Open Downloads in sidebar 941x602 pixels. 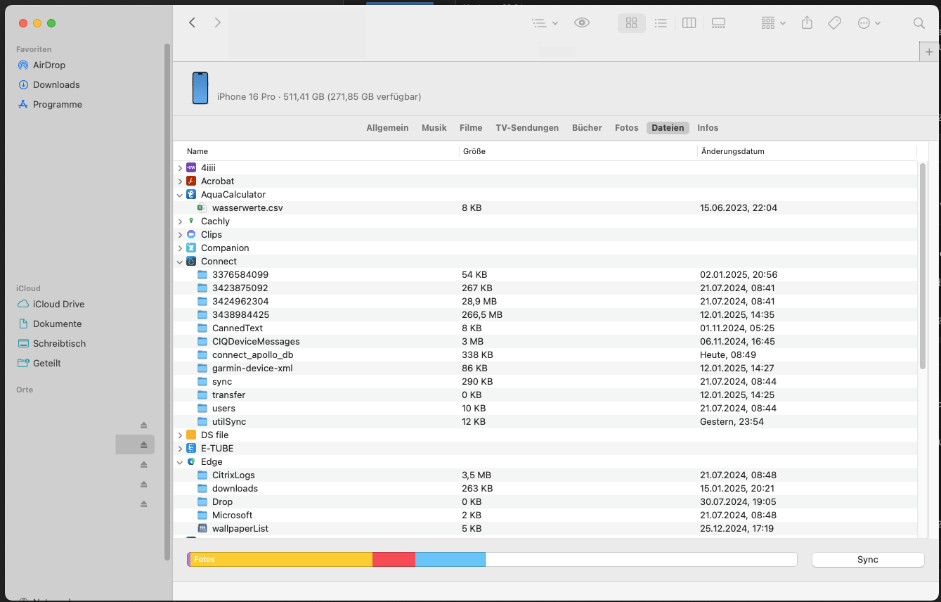click(56, 84)
